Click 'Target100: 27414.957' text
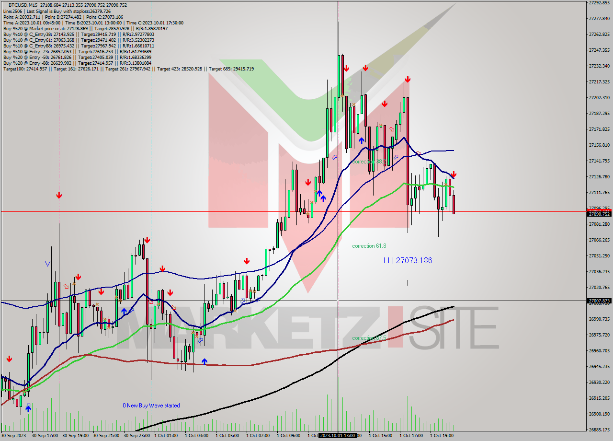The height and width of the screenshot is (441, 613). point(25,69)
